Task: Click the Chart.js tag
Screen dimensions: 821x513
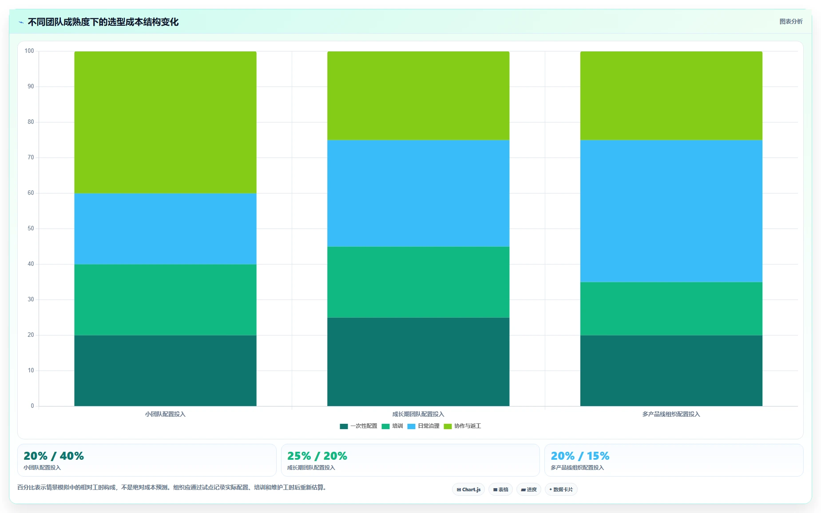Action: point(468,489)
